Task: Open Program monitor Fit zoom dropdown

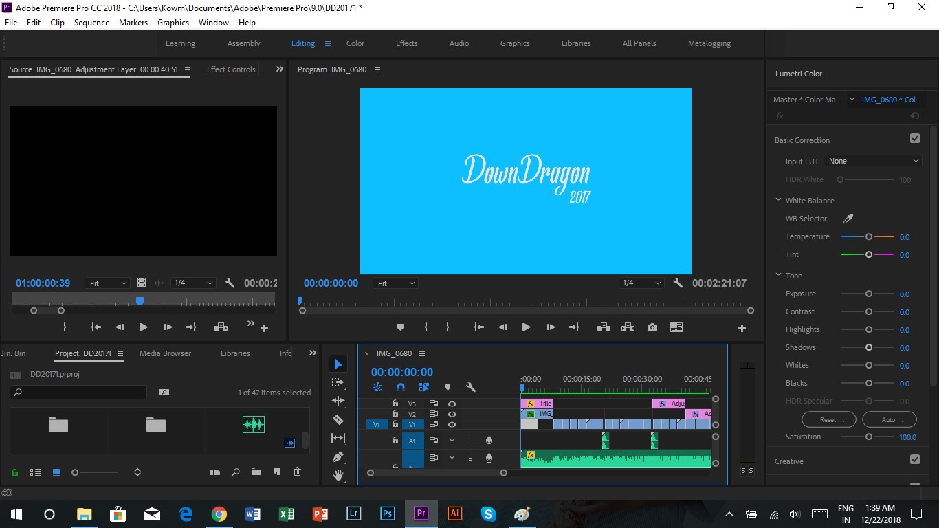Action: pos(396,283)
